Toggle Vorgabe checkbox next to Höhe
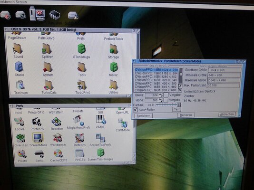Viewport: 254px width, 190px height. (x=166, y=100)
